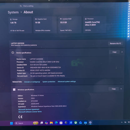Viewport: 130px width, 130px height.
Task: Click the RAM 'Speed' text
Action: click(x=66, y=30)
